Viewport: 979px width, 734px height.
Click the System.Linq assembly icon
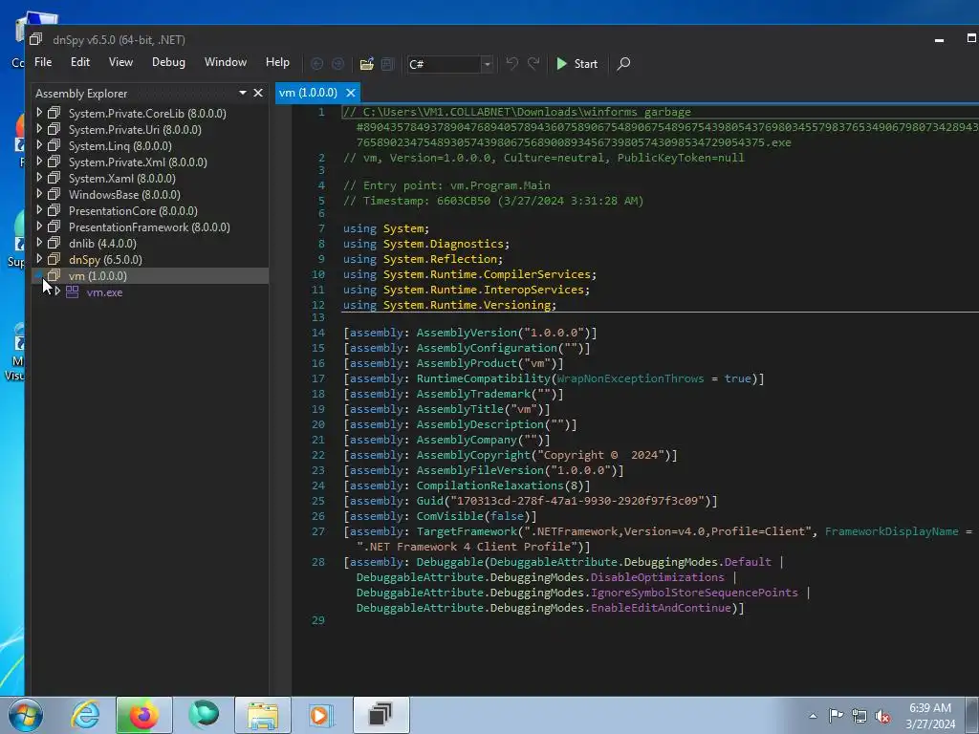54,145
